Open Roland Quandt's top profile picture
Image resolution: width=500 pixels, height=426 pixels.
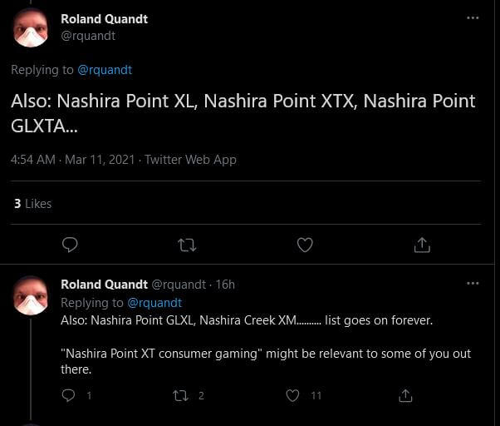coord(31,28)
